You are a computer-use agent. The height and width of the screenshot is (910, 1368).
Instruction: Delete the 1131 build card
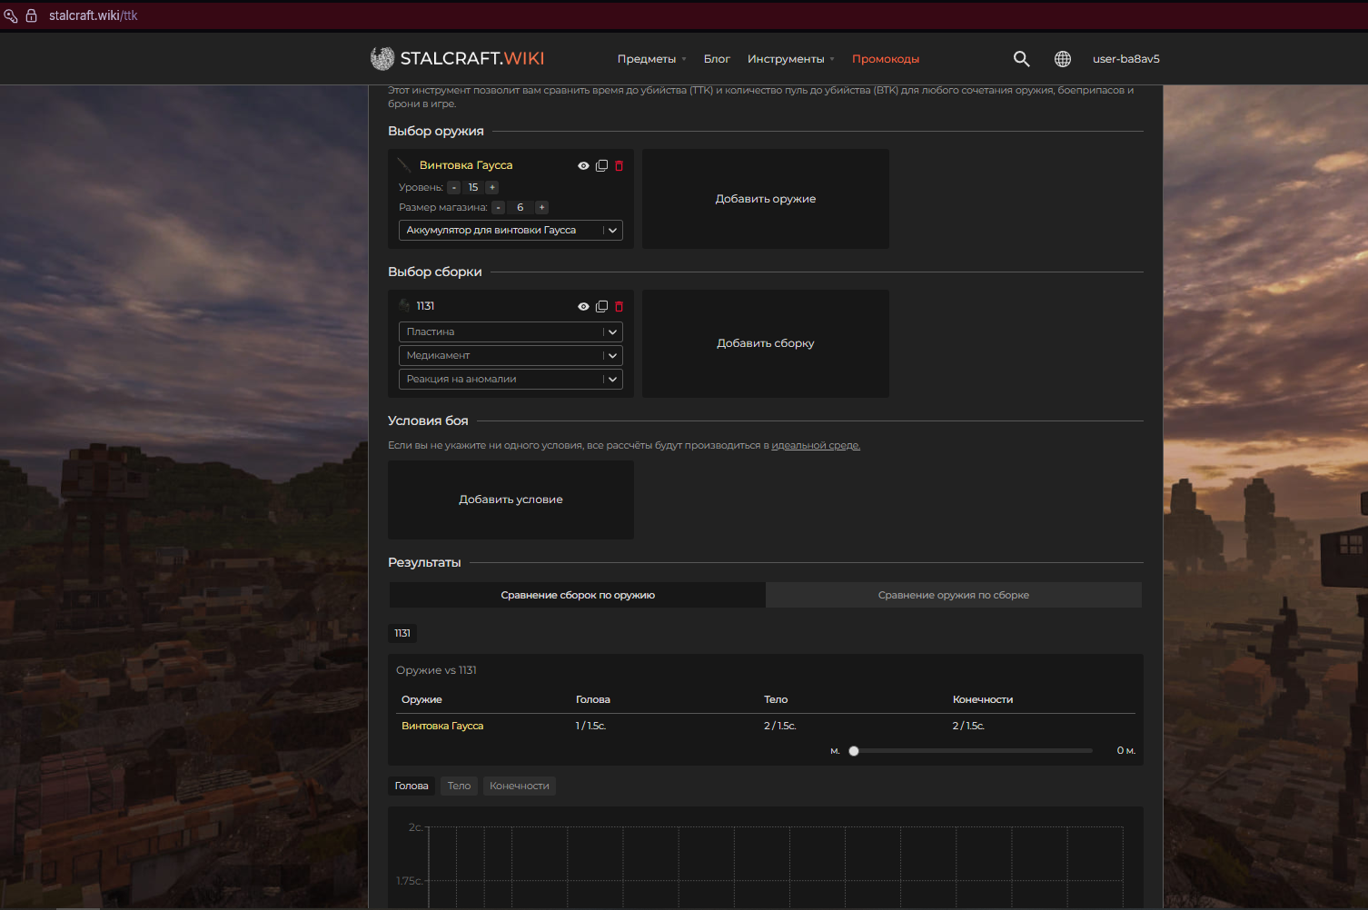tap(620, 306)
